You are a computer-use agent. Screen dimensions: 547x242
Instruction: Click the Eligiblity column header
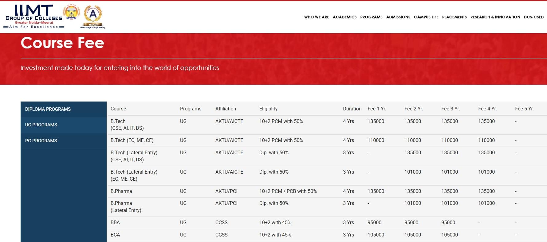point(268,109)
